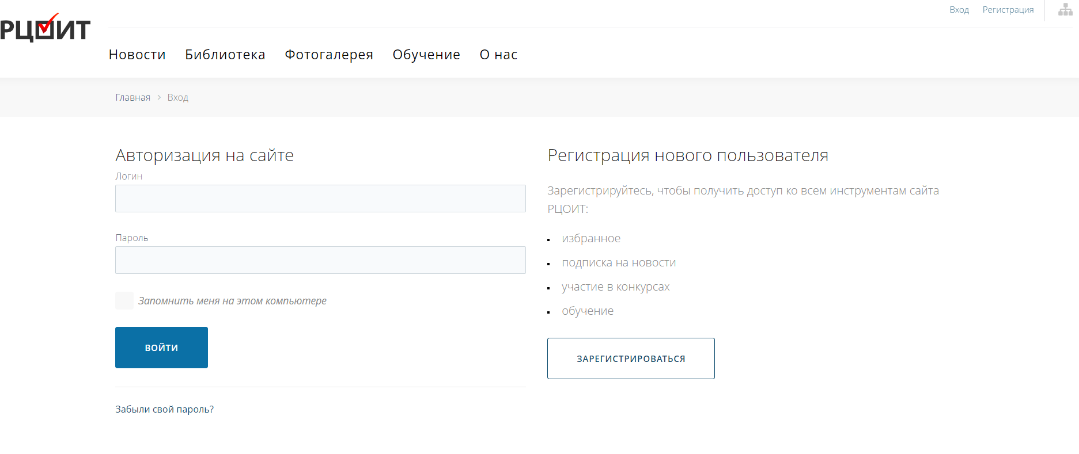
Task: Go to the Библиотека section
Action: click(x=225, y=55)
